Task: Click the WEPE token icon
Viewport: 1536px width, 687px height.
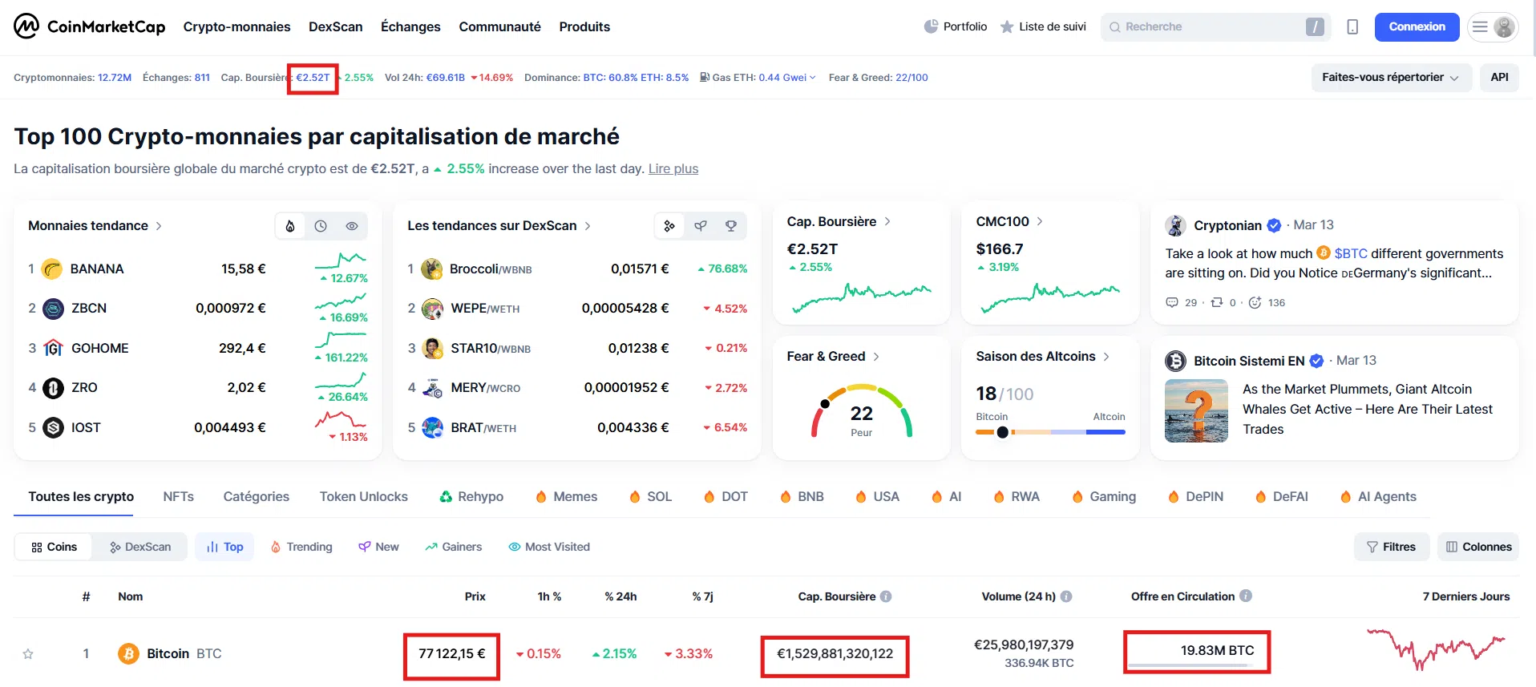Action: pos(432,309)
